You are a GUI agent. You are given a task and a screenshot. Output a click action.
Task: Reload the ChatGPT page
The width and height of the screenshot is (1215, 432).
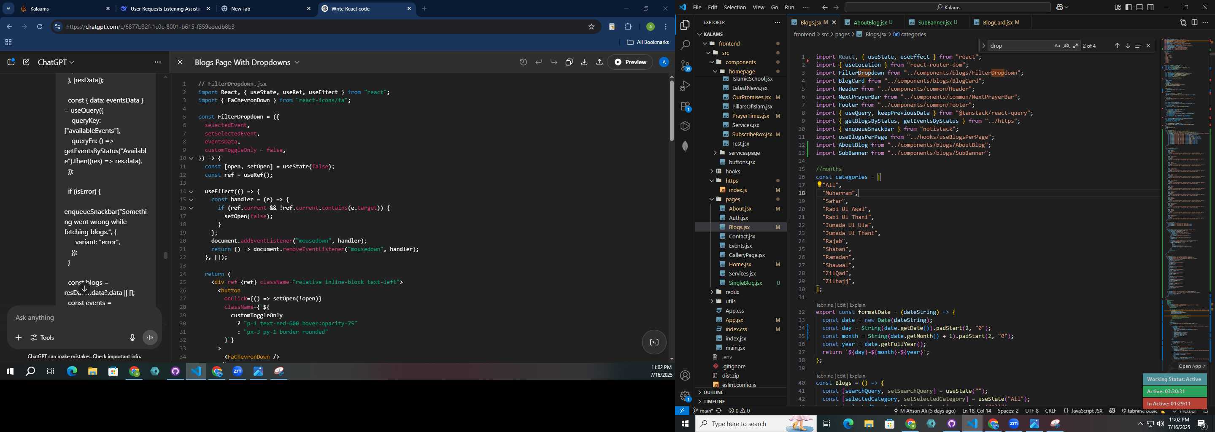(x=40, y=27)
